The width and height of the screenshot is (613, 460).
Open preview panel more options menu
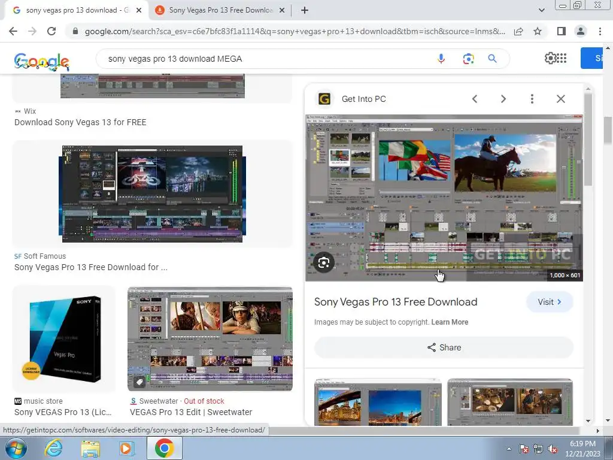click(x=532, y=99)
